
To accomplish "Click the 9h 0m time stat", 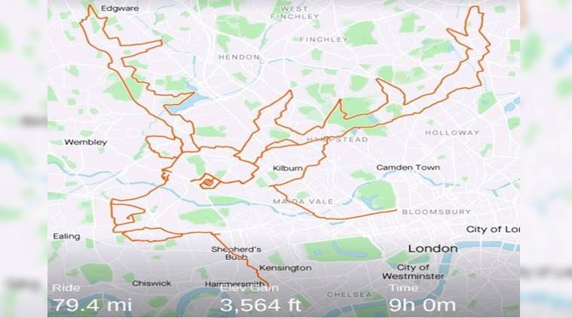I will (x=422, y=305).
